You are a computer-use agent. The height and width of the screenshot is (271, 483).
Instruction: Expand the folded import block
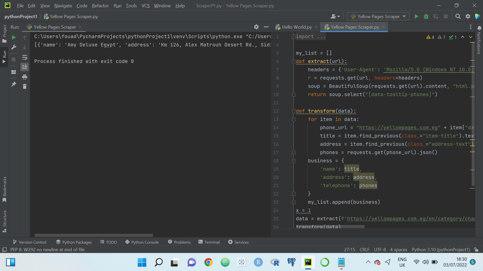click(x=294, y=37)
